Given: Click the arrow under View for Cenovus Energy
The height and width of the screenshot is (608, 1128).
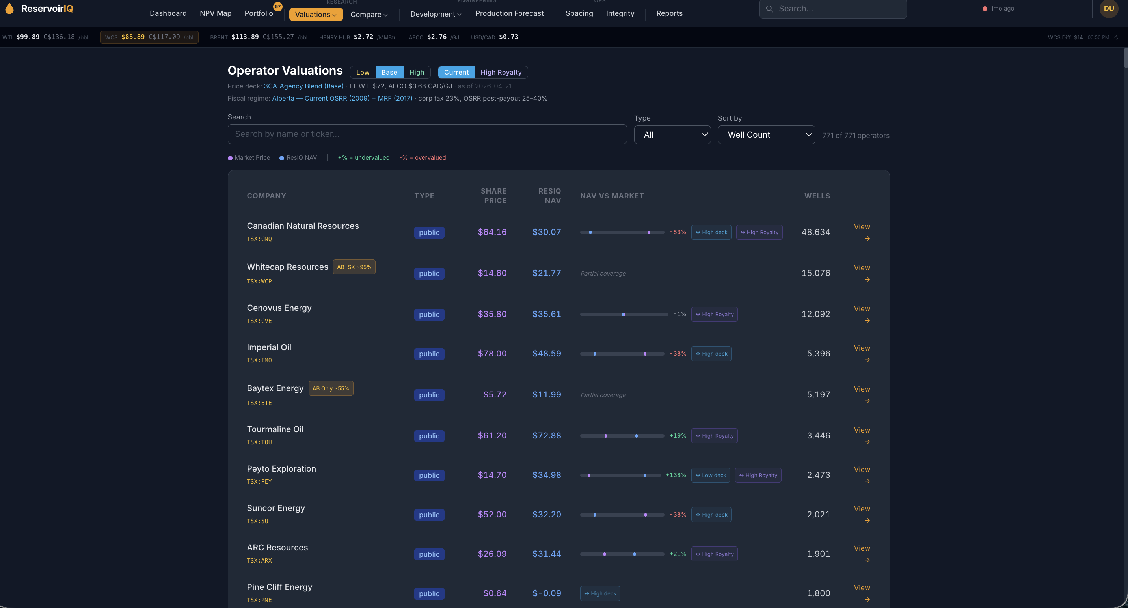Looking at the screenshot, I should click(x=867, y=321).
